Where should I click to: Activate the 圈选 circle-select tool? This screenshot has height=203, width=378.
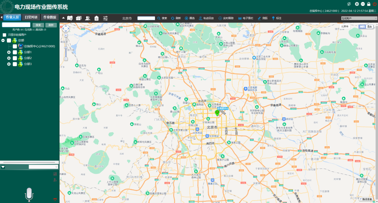[190, 18]
